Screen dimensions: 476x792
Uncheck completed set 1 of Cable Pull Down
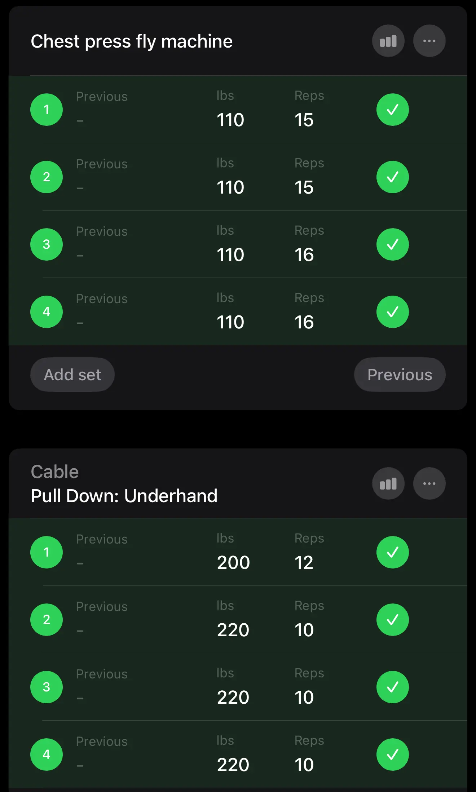pyautogui.click(x=392, y=552)
